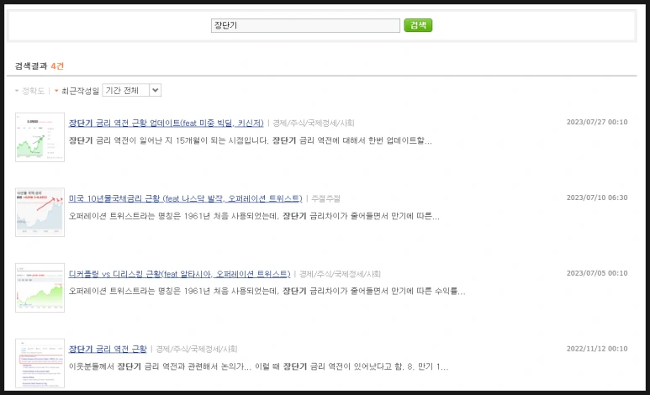This screenshot has width=650, height=395.
Task: Sort results by 최근작성일
Action: 80,91
